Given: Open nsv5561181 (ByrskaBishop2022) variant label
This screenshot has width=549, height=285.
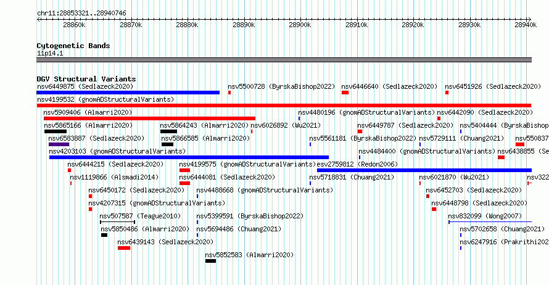Looking at the screenshot, I should tap(363, 138).
